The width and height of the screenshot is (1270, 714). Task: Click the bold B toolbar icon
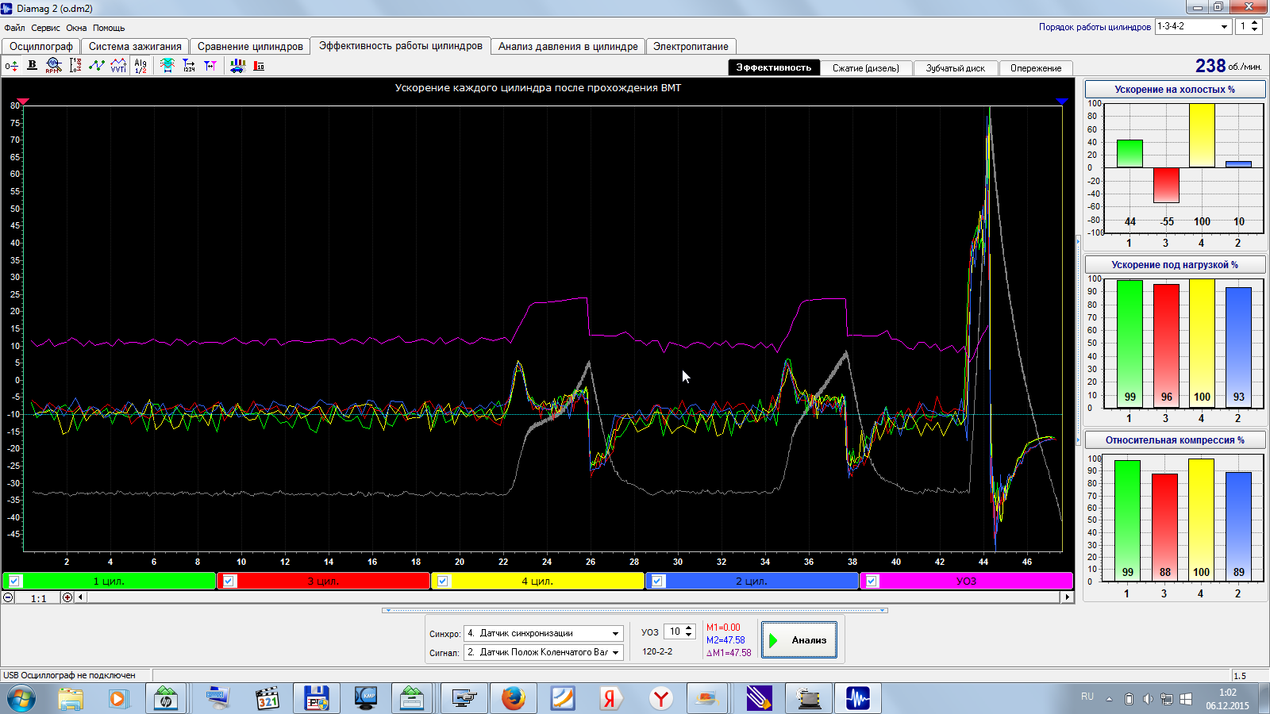tap(33, 65)
